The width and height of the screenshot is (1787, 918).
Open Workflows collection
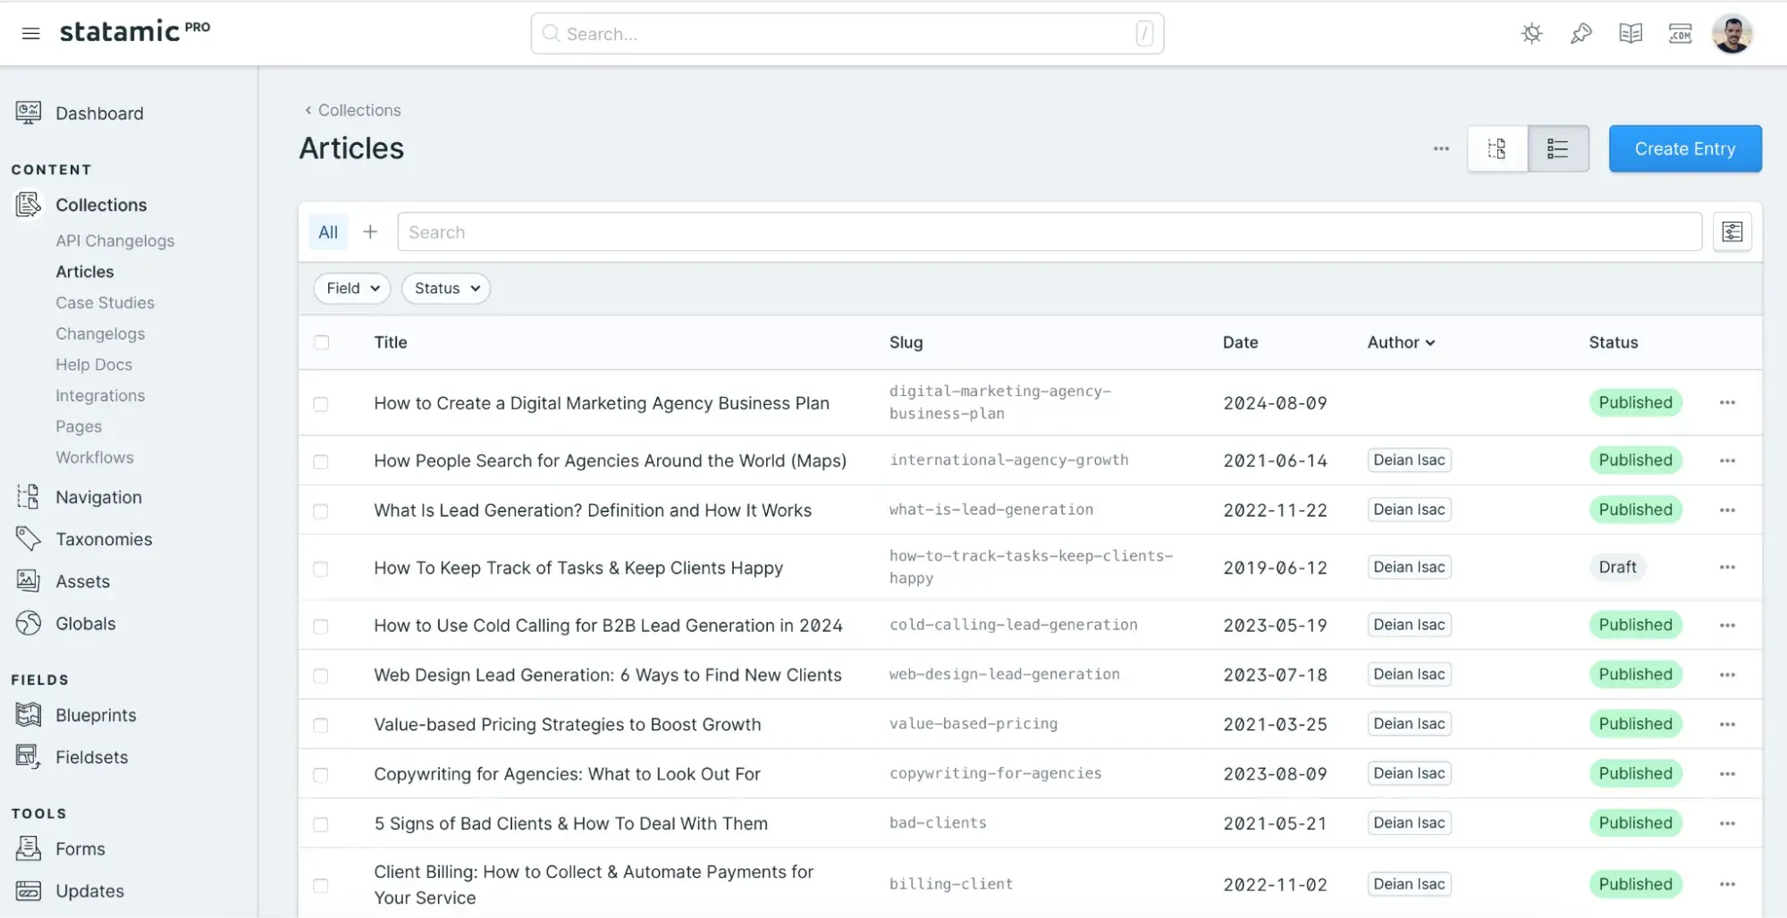pyautogui.click(x=95, y=457)
